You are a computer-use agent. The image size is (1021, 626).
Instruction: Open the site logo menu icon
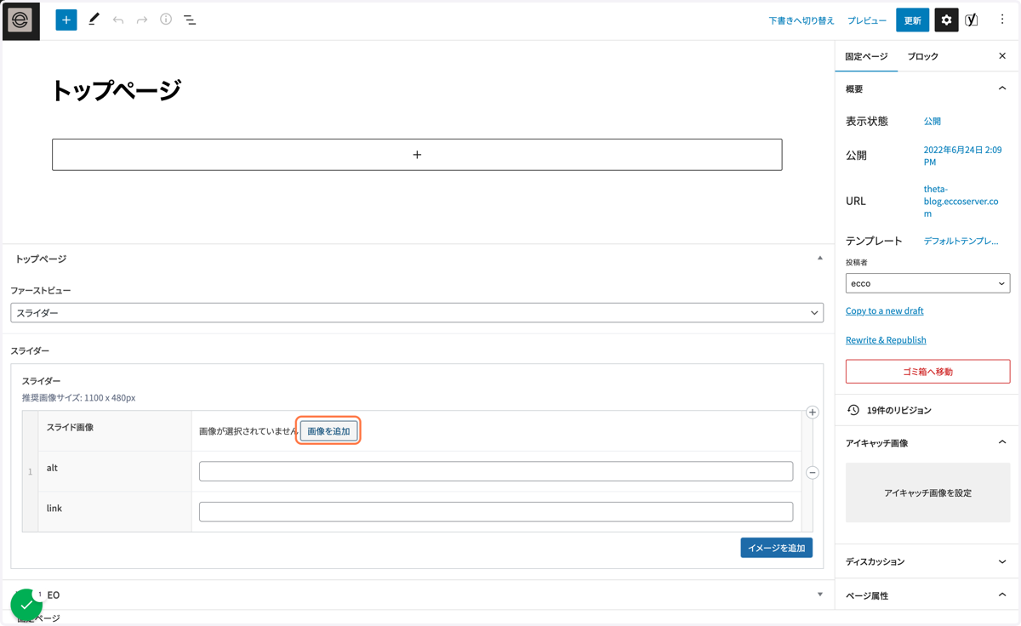pos(20,20)
